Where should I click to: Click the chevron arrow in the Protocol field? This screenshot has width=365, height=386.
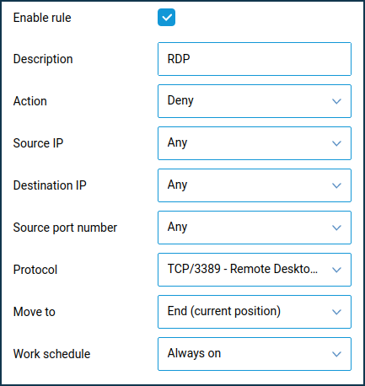click(x=336, y=270)
